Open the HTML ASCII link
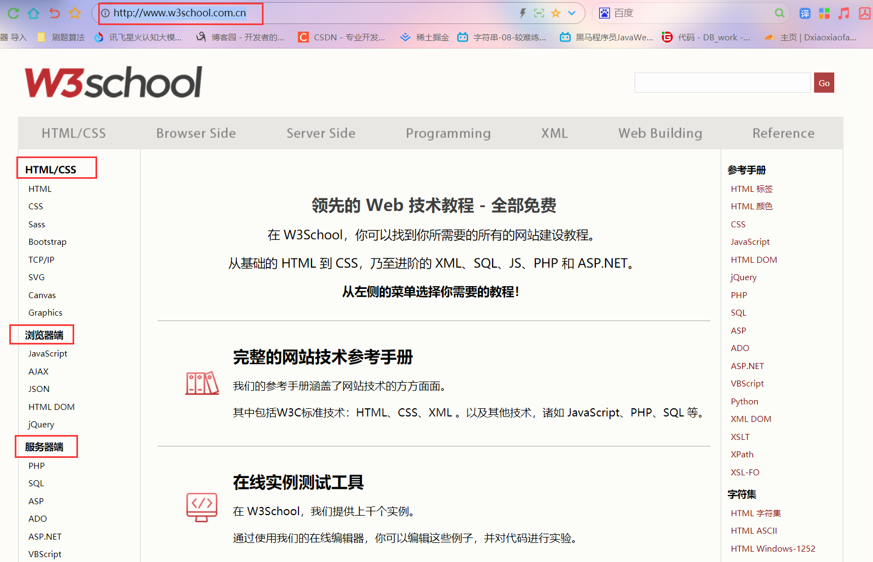Screen dimensions: 873x562 pos(754,531)
